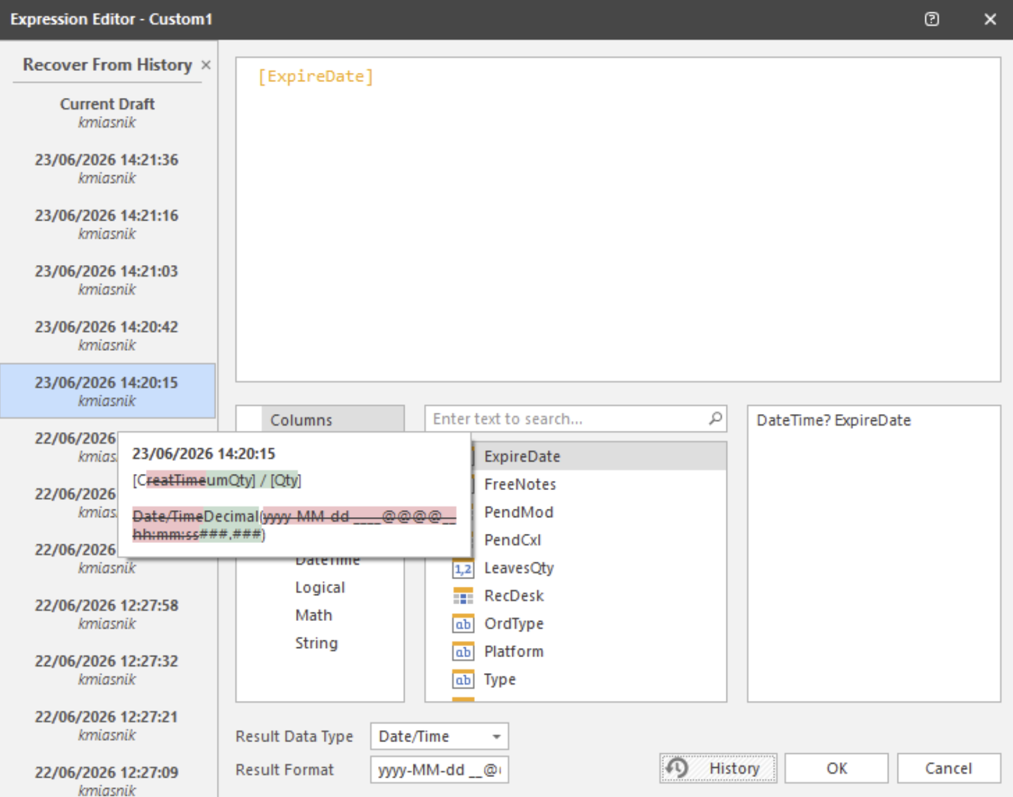This screenshot has width=1013, height=797.
Task: Click the [ExpireDate] expression text
Action: (x=316, y=77)
